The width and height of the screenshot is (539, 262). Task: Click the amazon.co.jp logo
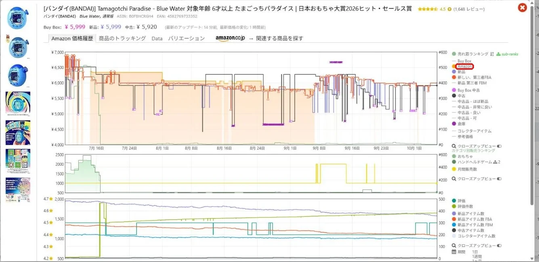[x=230, y=38]
